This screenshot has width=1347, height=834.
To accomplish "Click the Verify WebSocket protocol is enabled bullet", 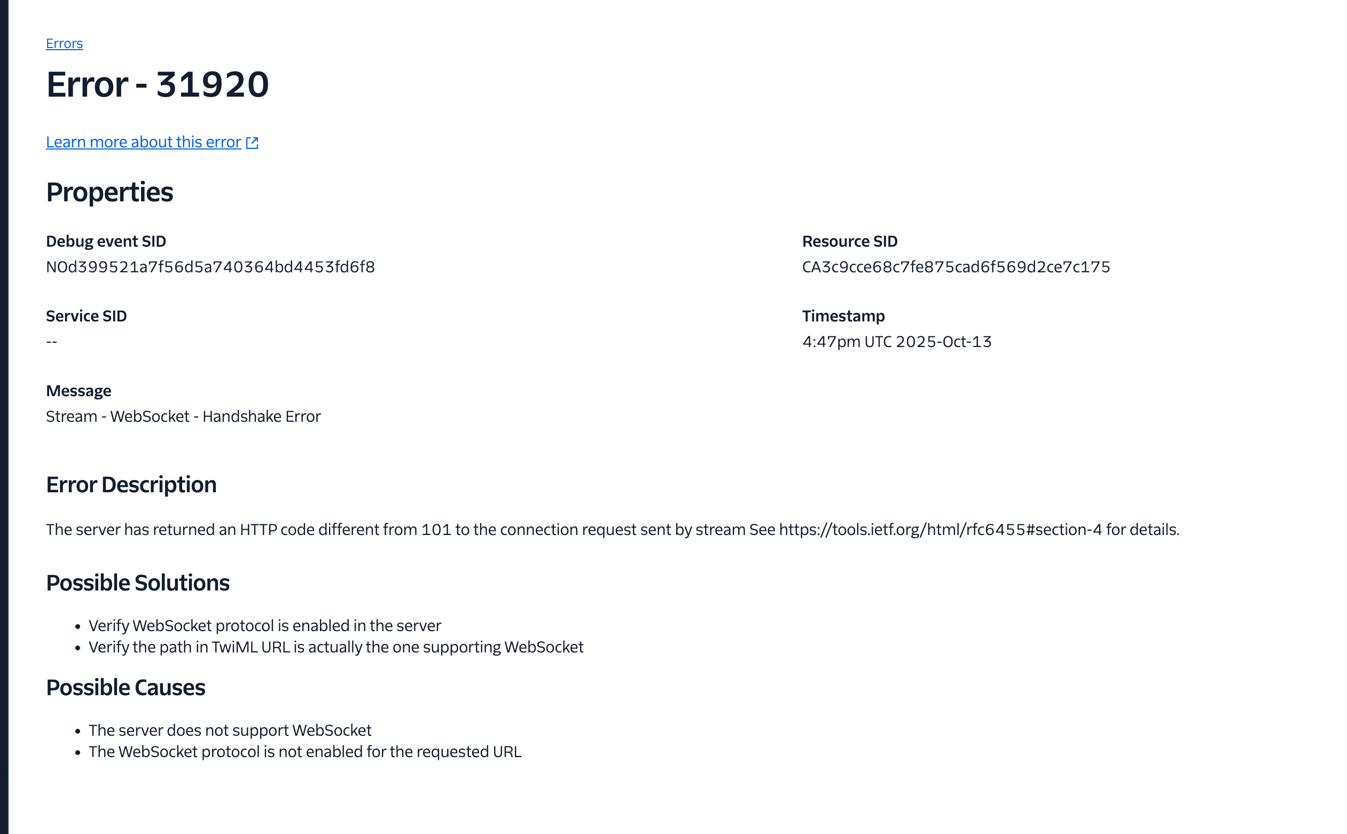I will click(x=265, y=626).
